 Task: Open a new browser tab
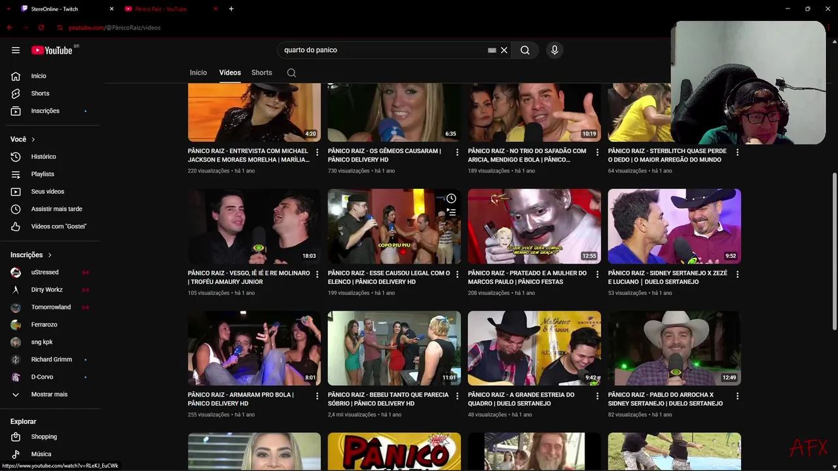(231, 9)
